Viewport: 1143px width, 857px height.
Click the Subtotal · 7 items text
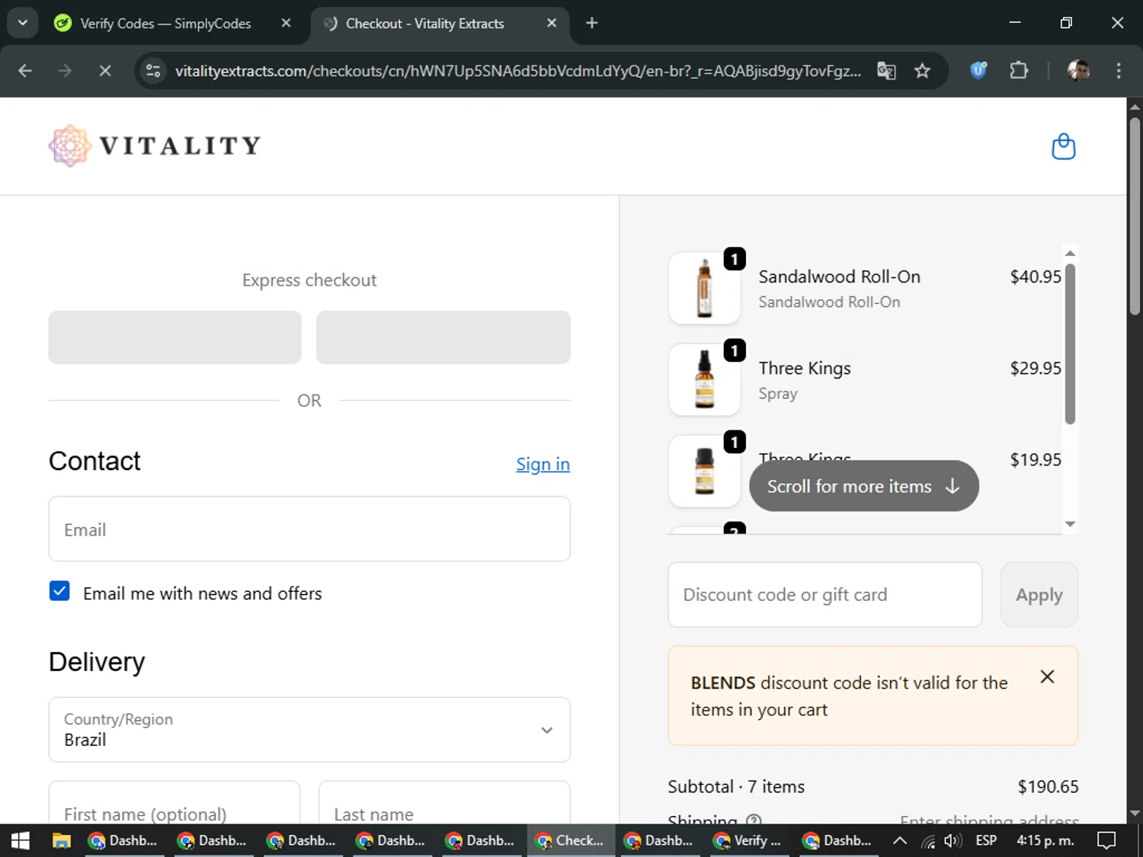[x=736, y=786]
